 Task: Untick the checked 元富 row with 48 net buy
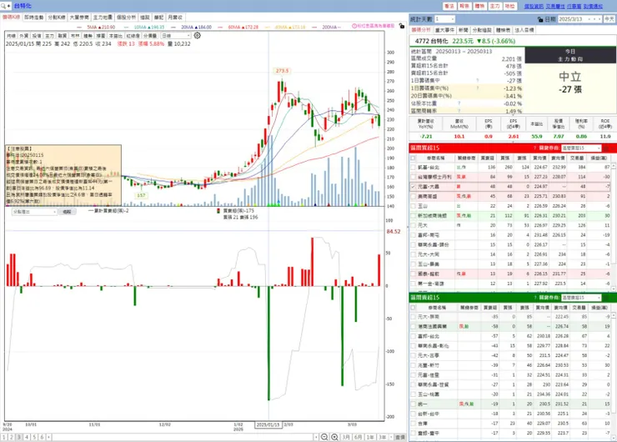coord(413,187)
